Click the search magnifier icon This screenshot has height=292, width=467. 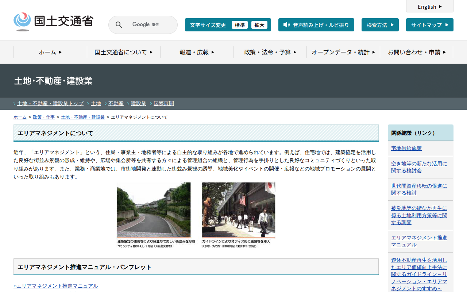pyautogui.click(x=119, y=25)
